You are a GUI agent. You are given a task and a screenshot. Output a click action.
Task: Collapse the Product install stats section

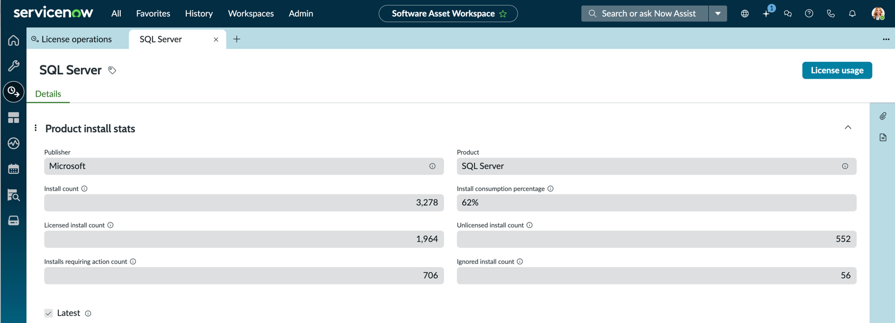848,127
